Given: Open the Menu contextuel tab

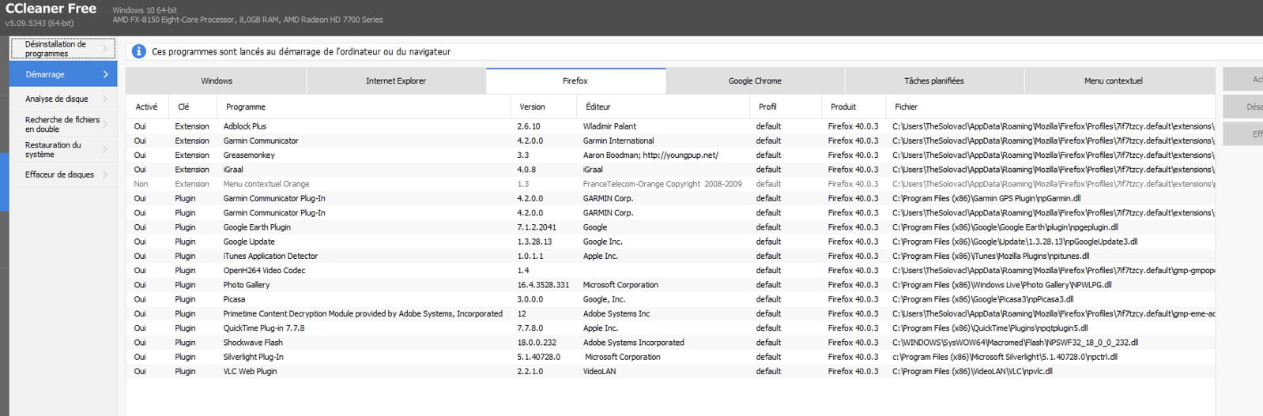Looking at the screenshot, I should pyautogui.click(x=1113, y=81).
